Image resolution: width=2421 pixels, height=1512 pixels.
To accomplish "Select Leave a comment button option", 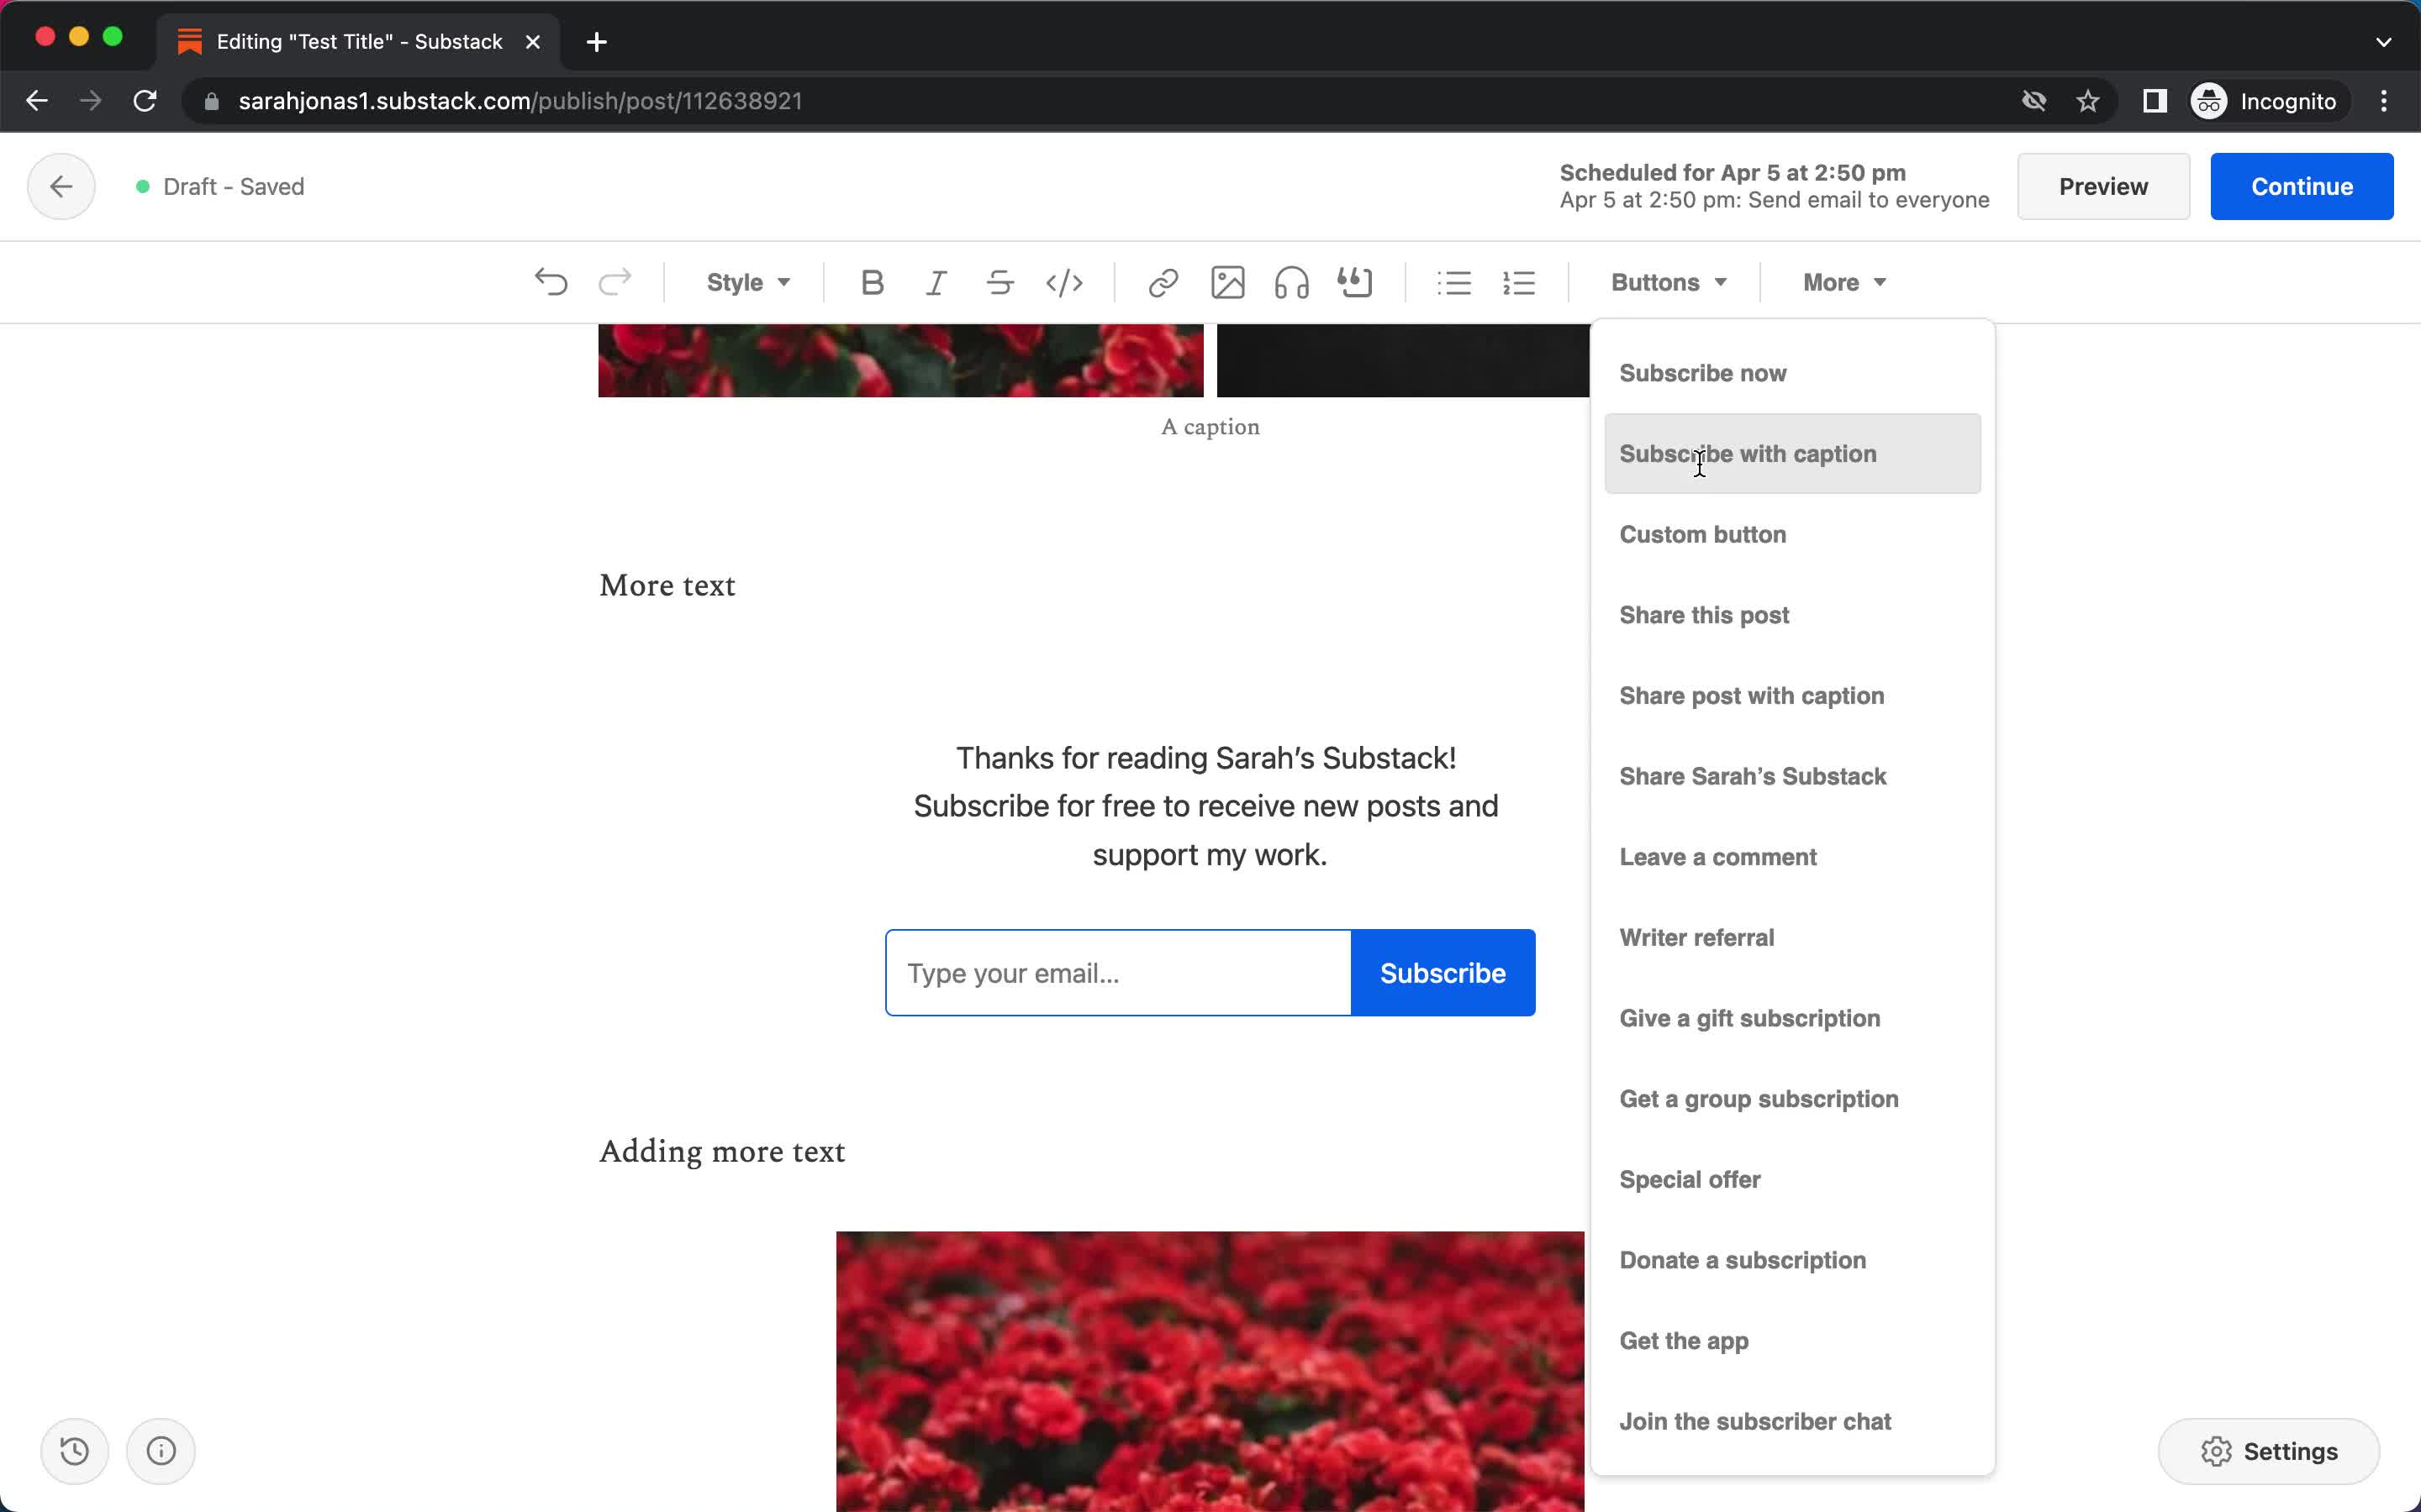I will click(1718, 857).
